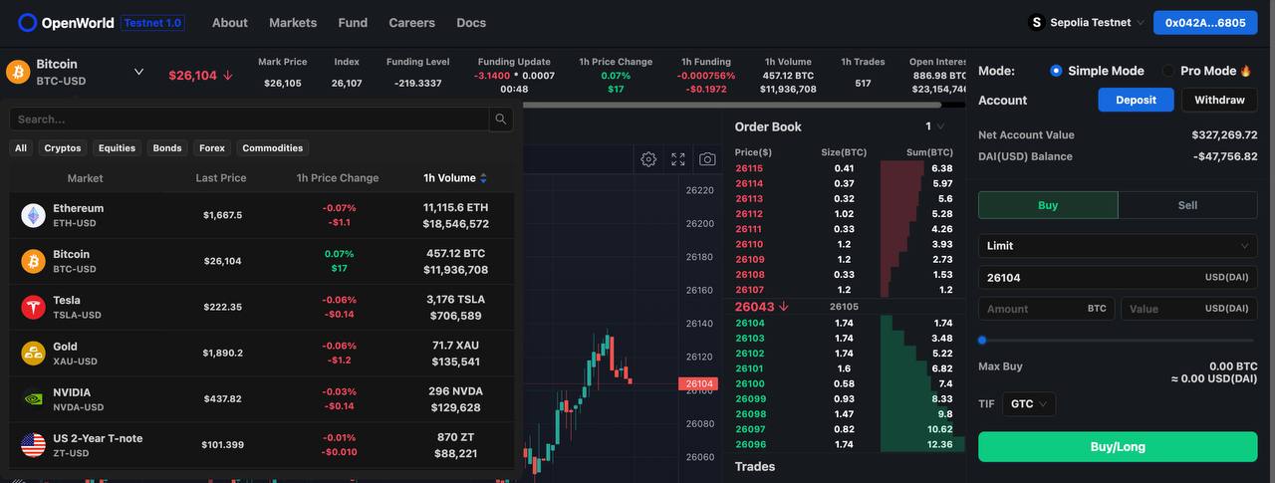Open Order Book grouping dropdown
This screenshot has width=1275, height=483.
coord(934,126)
